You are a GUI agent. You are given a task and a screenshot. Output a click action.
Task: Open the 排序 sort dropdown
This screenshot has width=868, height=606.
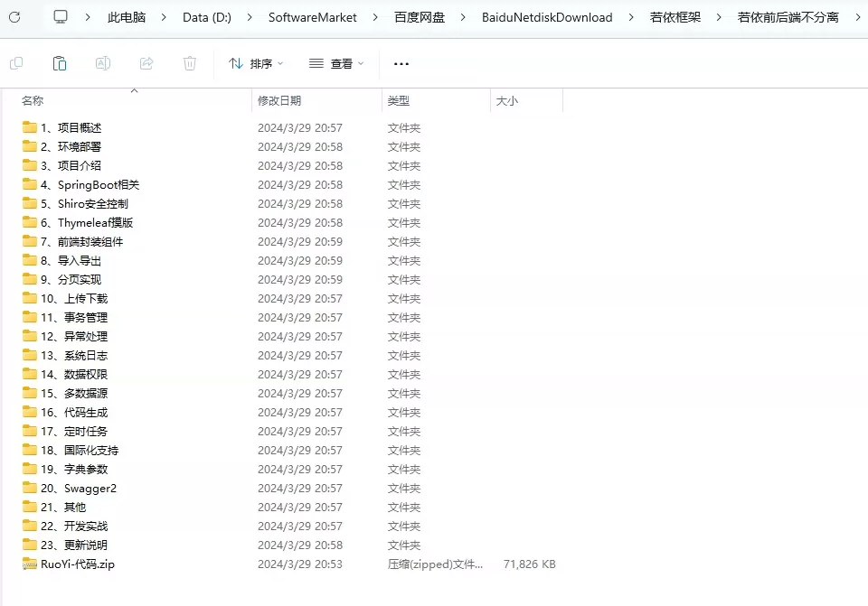click(255, 63)
